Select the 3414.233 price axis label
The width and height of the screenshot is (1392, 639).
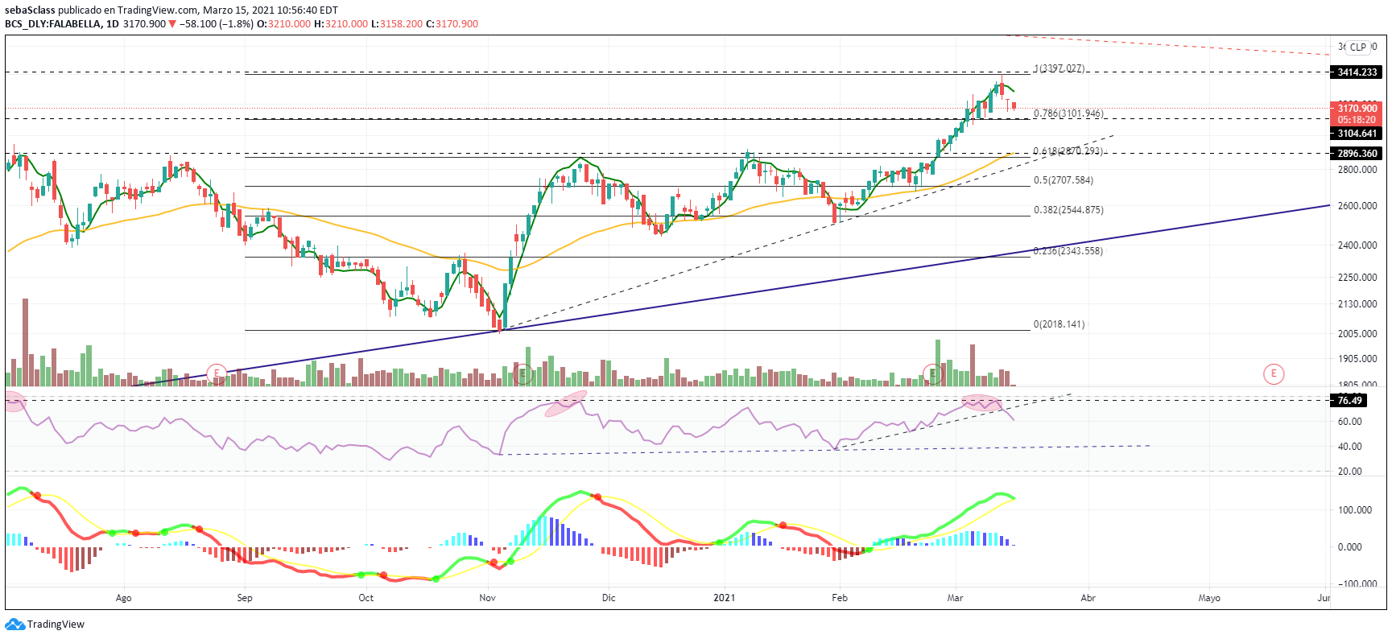1357,72
